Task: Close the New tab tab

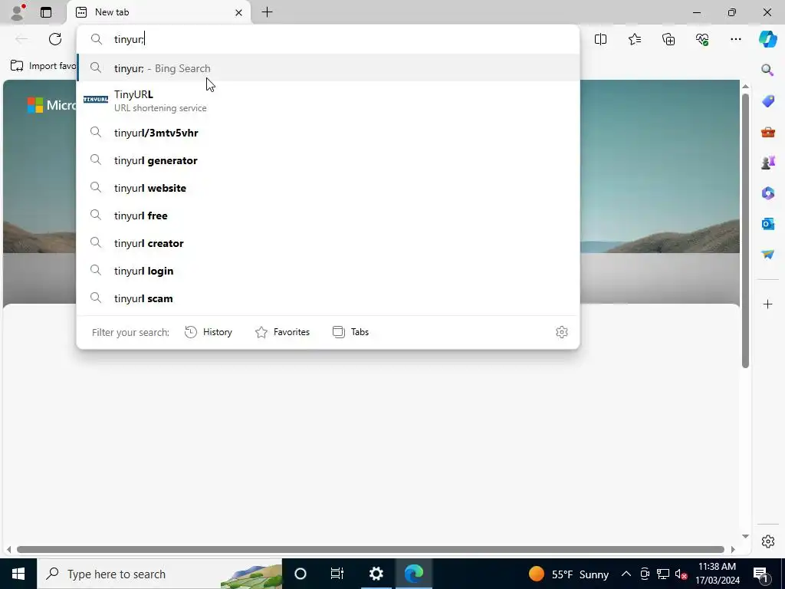Action: click(x=239, y=12)
